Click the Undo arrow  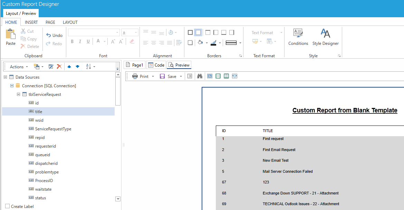point(48,35)
